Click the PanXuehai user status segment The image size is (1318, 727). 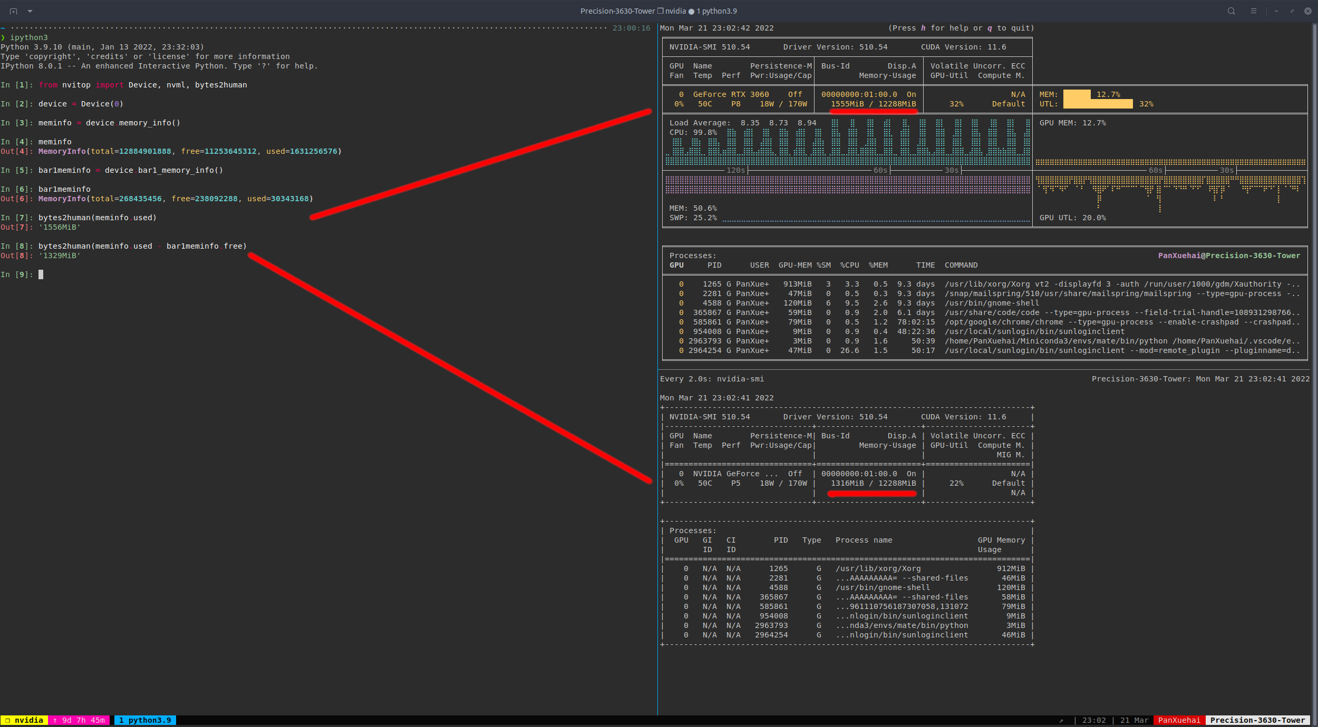(1179, 720)
